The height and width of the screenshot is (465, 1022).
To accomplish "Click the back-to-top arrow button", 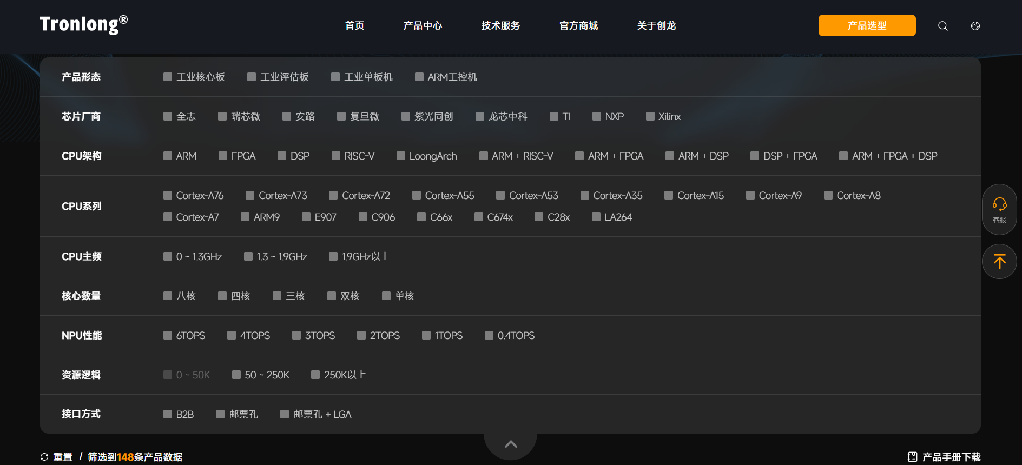I will pos(999,262).
